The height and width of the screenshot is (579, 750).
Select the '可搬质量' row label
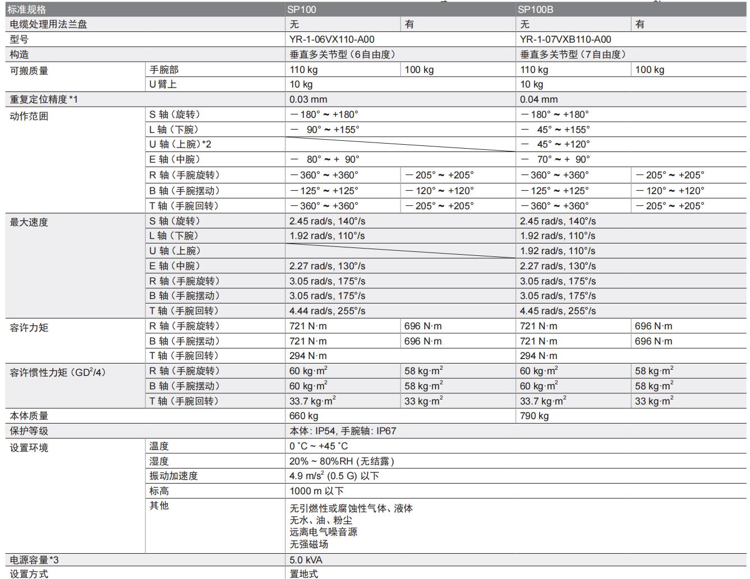(29, 71)
